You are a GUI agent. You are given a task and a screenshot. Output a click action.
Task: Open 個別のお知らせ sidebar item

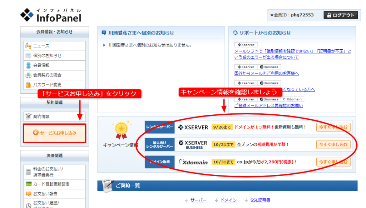[x=47, y=56]
